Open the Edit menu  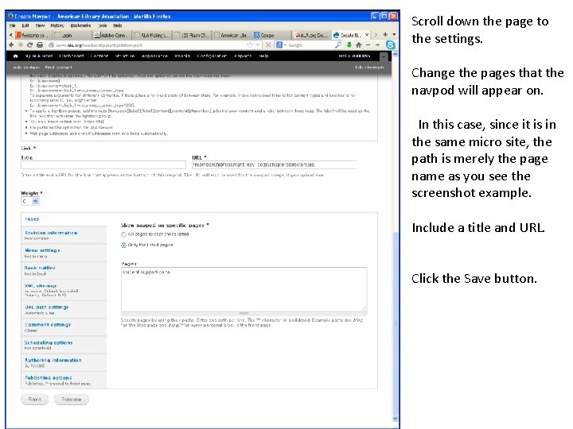[x=25, y=25]
